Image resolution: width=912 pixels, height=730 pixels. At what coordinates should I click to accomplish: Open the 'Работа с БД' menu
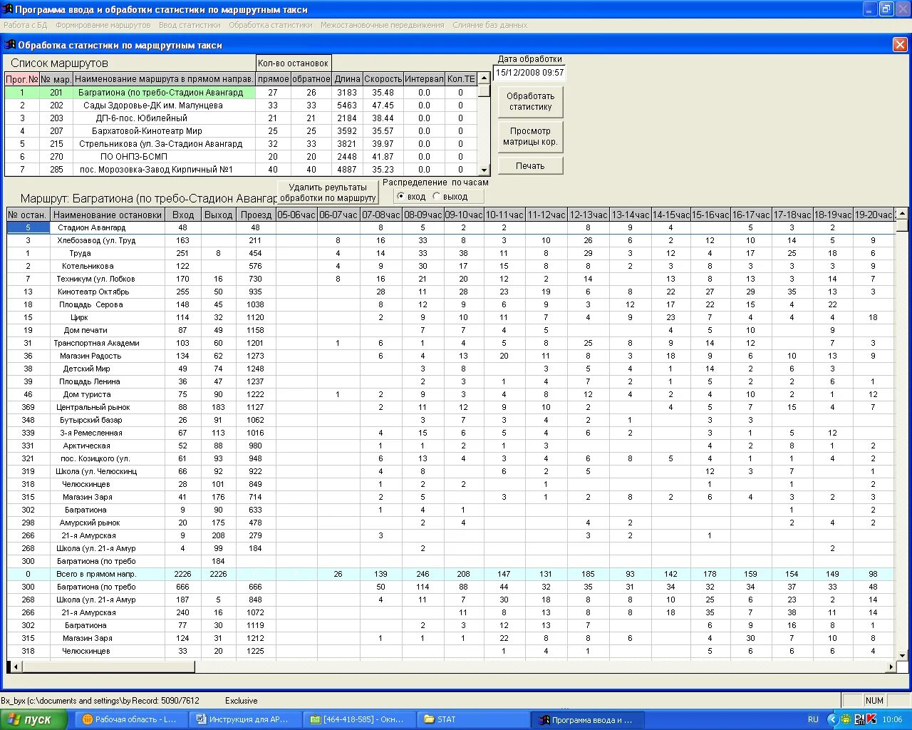tap(26, 25)
